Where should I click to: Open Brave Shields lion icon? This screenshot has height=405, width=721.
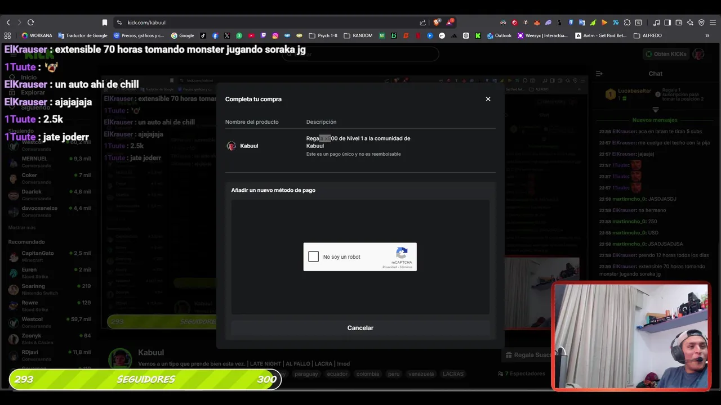(x=437, y=22)
